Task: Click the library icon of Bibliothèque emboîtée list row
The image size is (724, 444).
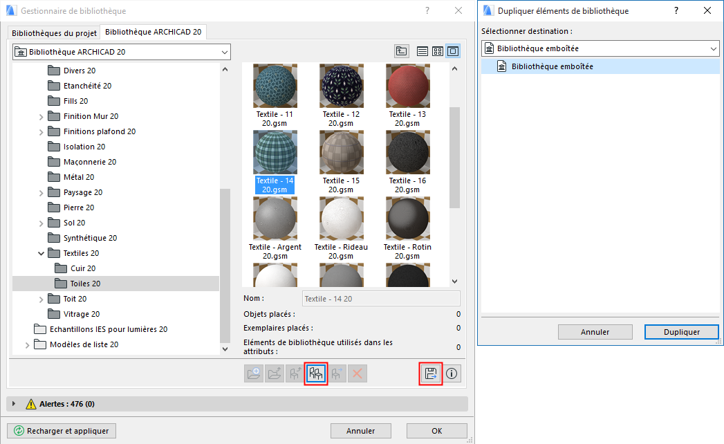Action: tap(501, 66)
